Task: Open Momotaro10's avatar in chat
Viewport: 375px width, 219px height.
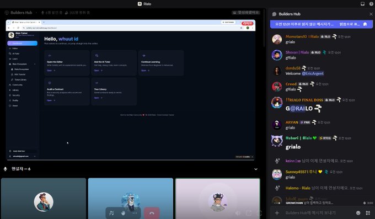Action: [277, 39]
